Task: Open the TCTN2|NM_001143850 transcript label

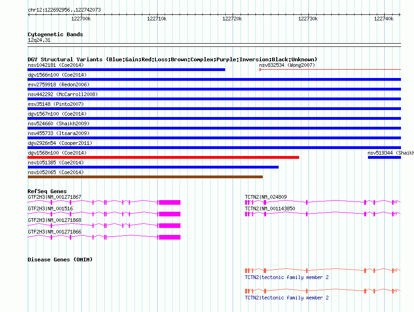Action: pyautogui.click(x=270, y=208)
